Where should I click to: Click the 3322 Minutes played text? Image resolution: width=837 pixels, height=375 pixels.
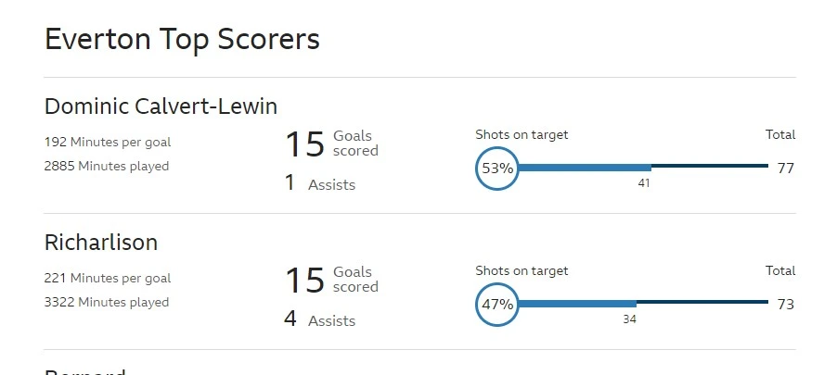[107, 302]
